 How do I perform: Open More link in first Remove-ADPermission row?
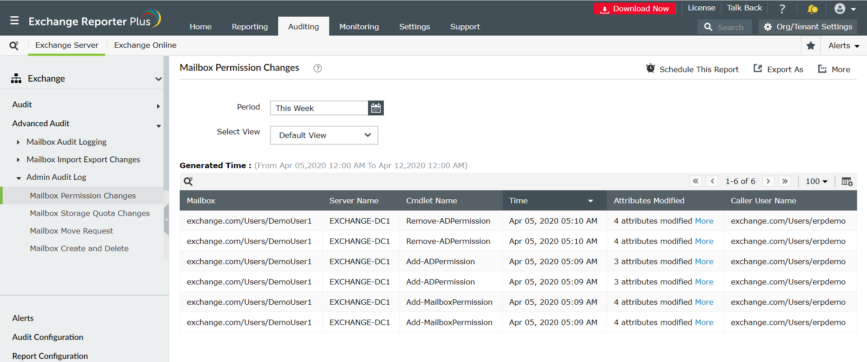tap(704, 221)
